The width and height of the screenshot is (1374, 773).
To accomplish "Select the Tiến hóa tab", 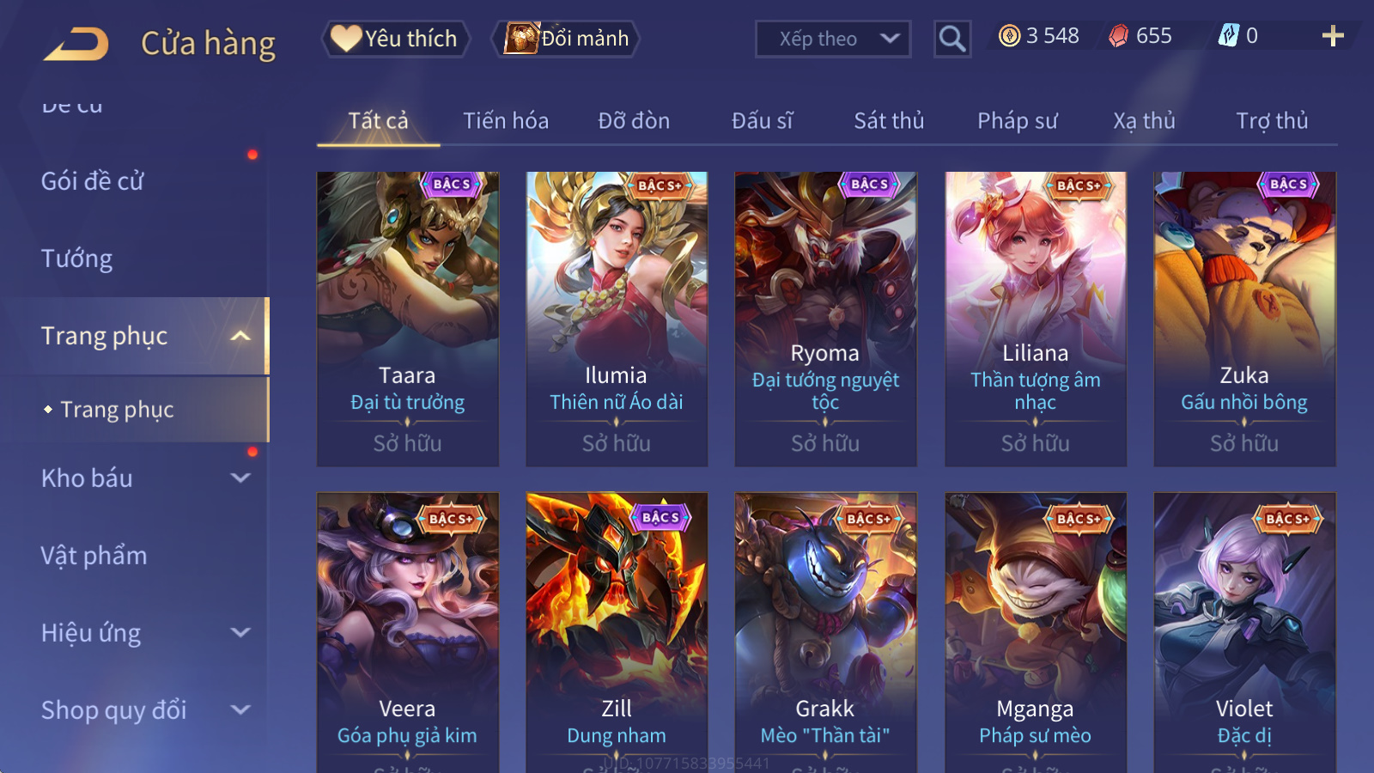I will 506,121.
